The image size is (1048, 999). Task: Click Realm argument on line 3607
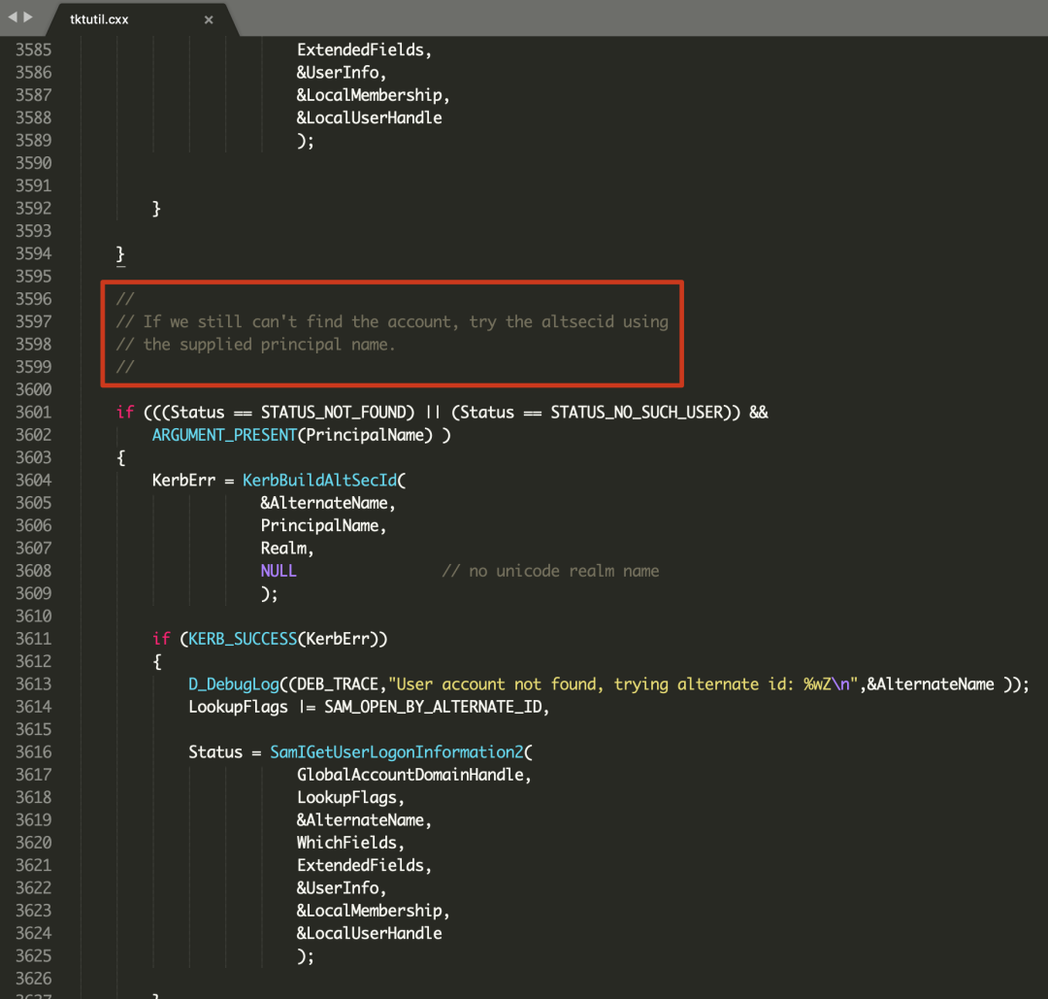282,548
